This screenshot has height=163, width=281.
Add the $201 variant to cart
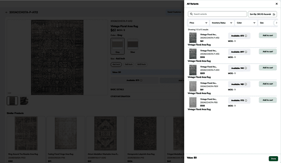(268, 68)
